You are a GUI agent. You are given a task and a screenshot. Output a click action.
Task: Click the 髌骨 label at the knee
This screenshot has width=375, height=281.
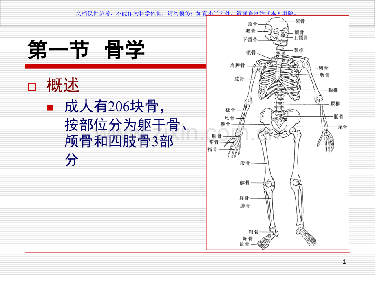coord(245,183)
